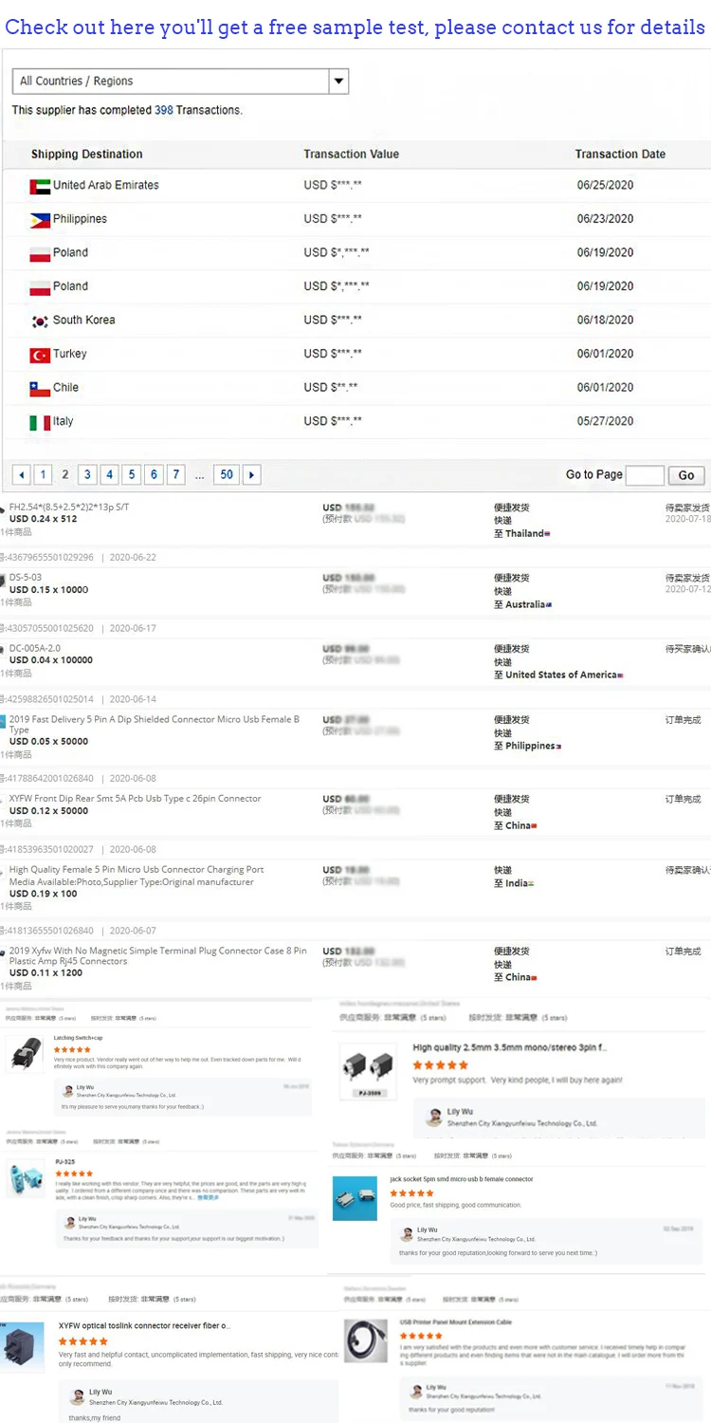711x1423 pixels.
Task: Open the Rj45 Connectors 8 Pin Plastic order
Action: tap(158, 955)
